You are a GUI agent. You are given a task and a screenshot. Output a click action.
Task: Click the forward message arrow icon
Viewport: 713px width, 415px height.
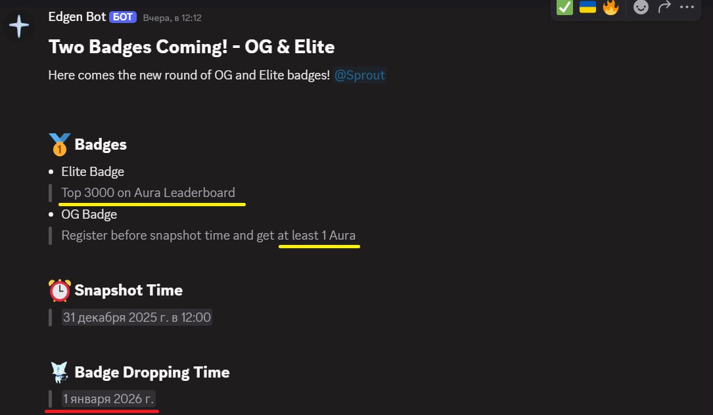point(664,7)
